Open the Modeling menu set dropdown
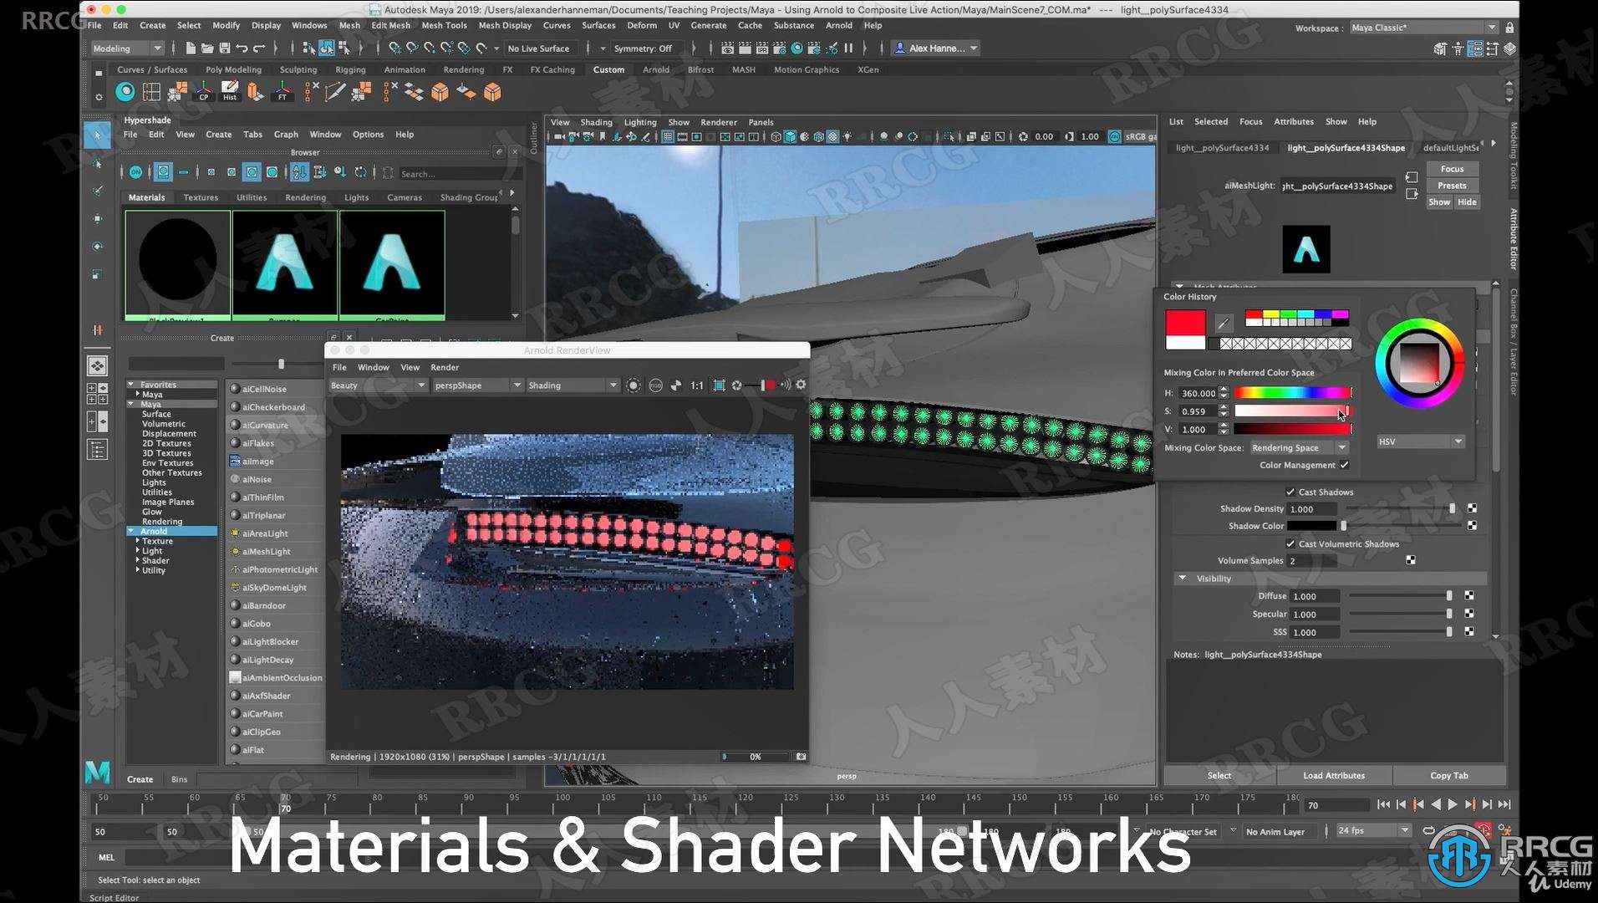 pyautogui.click(x=127, y=48)
